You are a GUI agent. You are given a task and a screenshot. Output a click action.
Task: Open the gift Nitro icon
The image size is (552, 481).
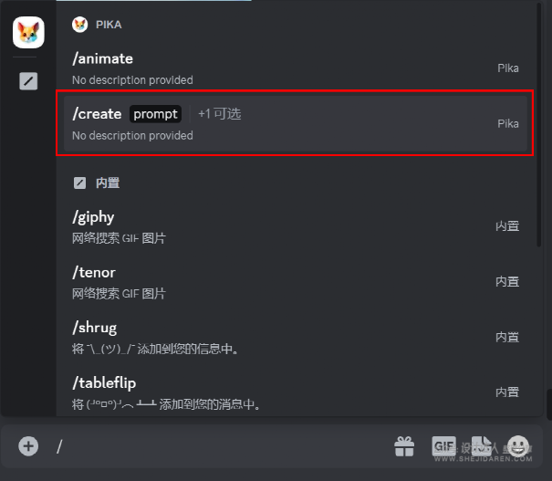coord(404,446)
